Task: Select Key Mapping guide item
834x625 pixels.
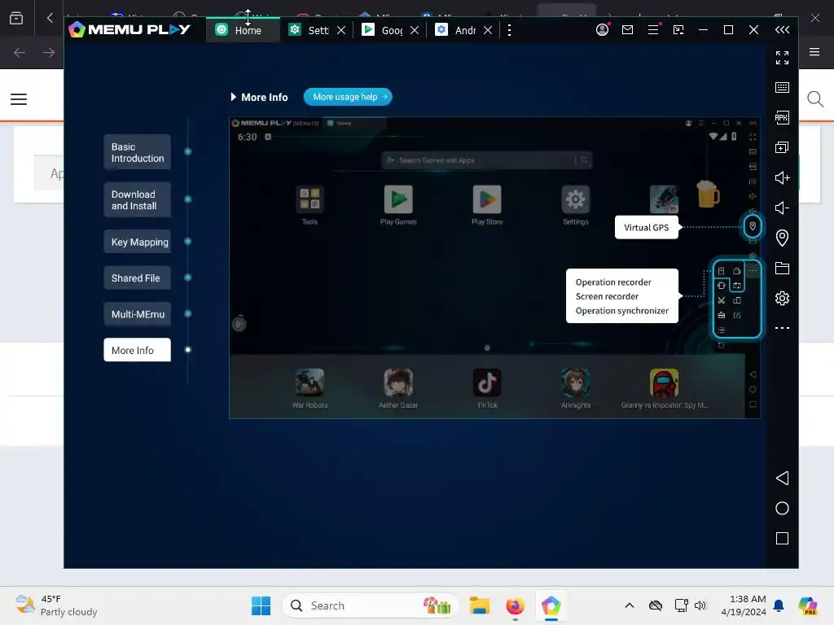Action: point(137,242)
